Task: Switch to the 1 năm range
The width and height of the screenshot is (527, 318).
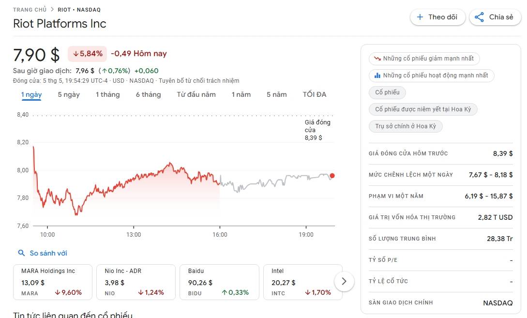Action: tap(241, 94)
